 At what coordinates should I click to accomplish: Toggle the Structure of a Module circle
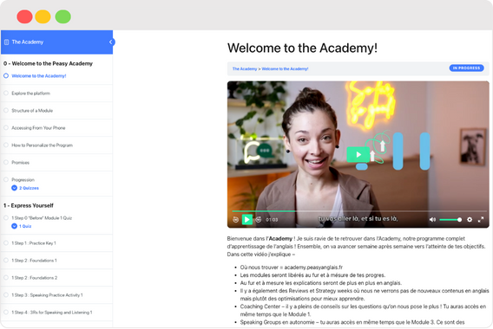coord(6,111)
